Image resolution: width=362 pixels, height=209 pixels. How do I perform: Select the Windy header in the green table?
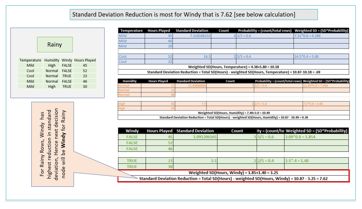click(132, 131)
